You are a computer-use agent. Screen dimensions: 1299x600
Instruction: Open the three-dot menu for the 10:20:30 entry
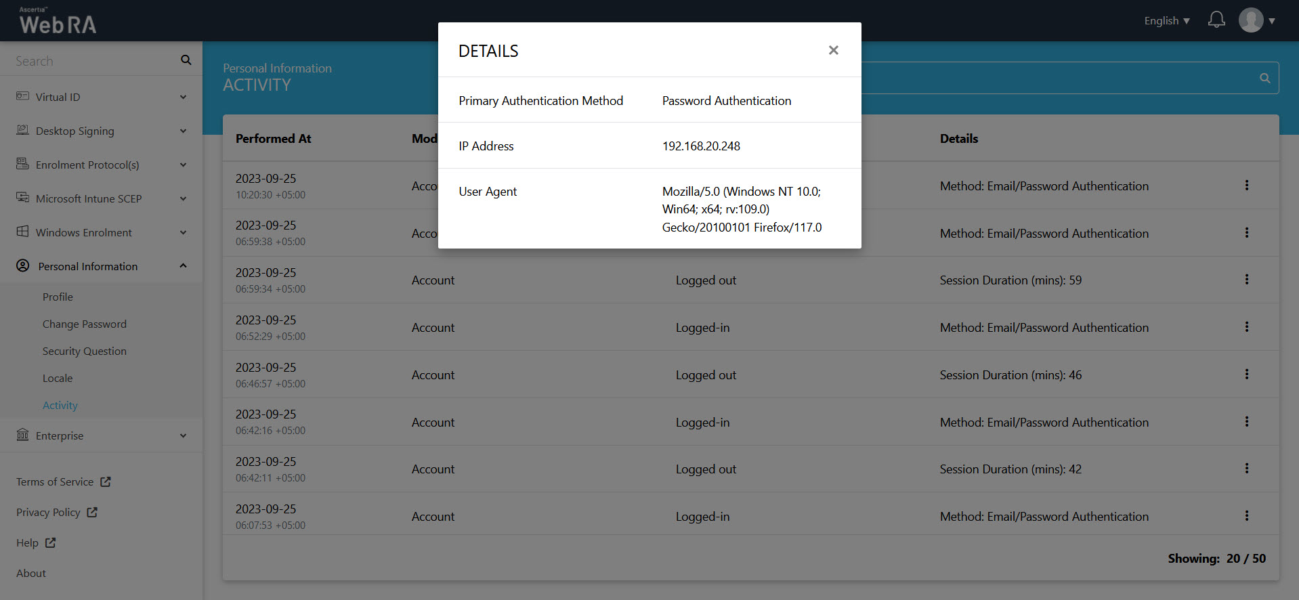1246,186
